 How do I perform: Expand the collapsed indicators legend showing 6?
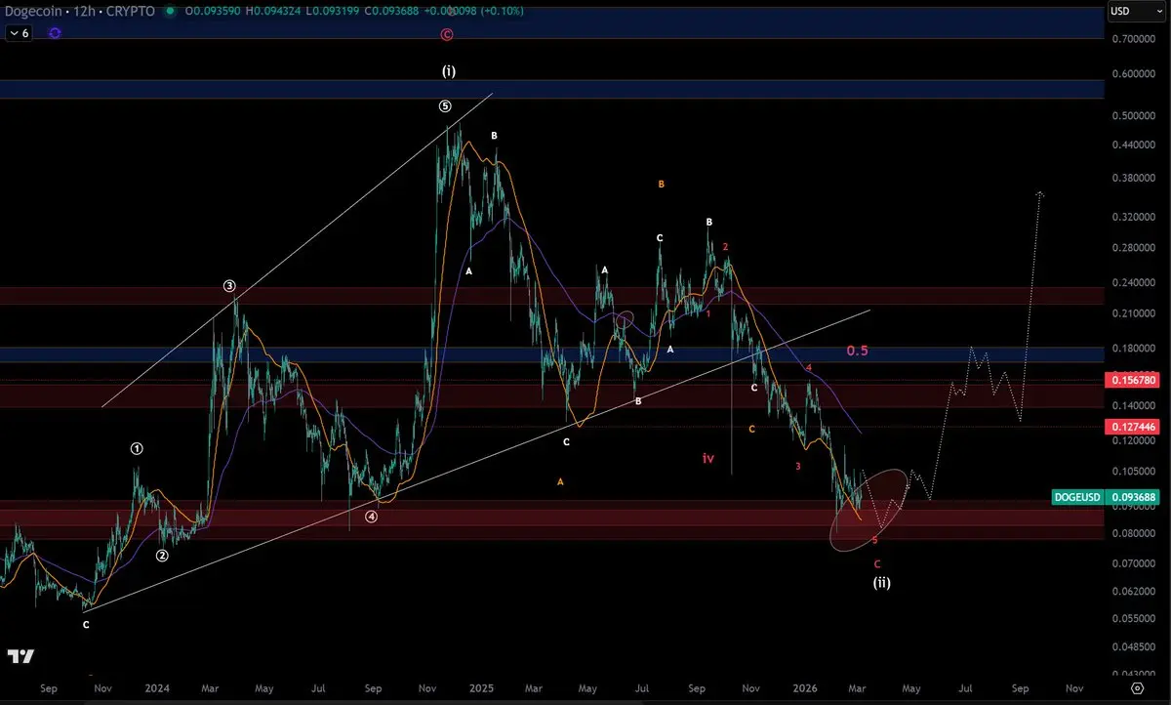pyautogui.click(x=20, y=32)
